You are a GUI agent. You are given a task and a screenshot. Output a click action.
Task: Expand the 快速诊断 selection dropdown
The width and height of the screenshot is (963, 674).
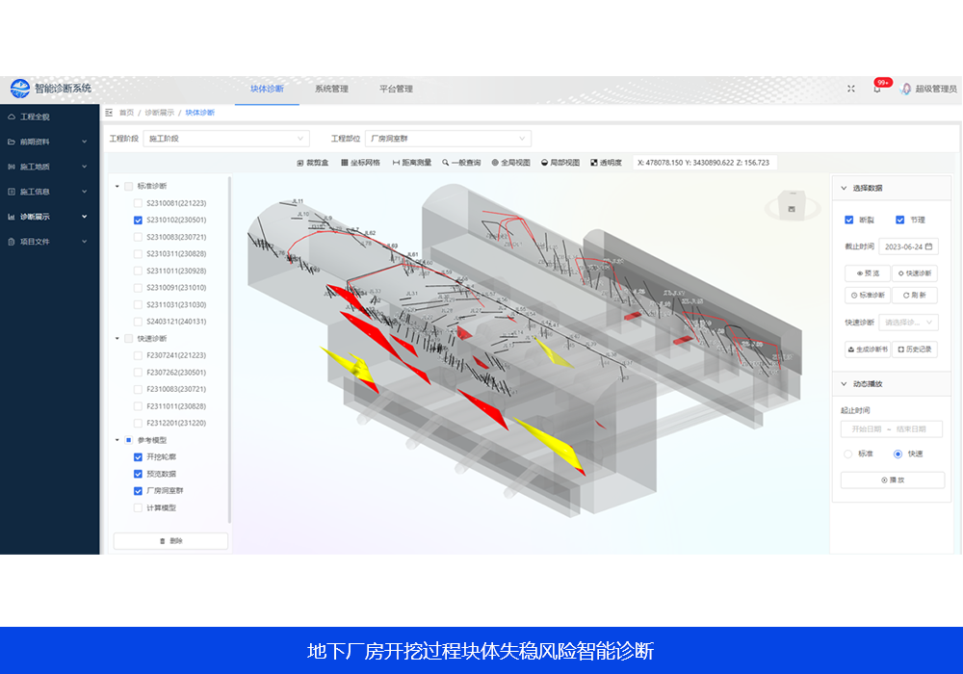[908, 323]
